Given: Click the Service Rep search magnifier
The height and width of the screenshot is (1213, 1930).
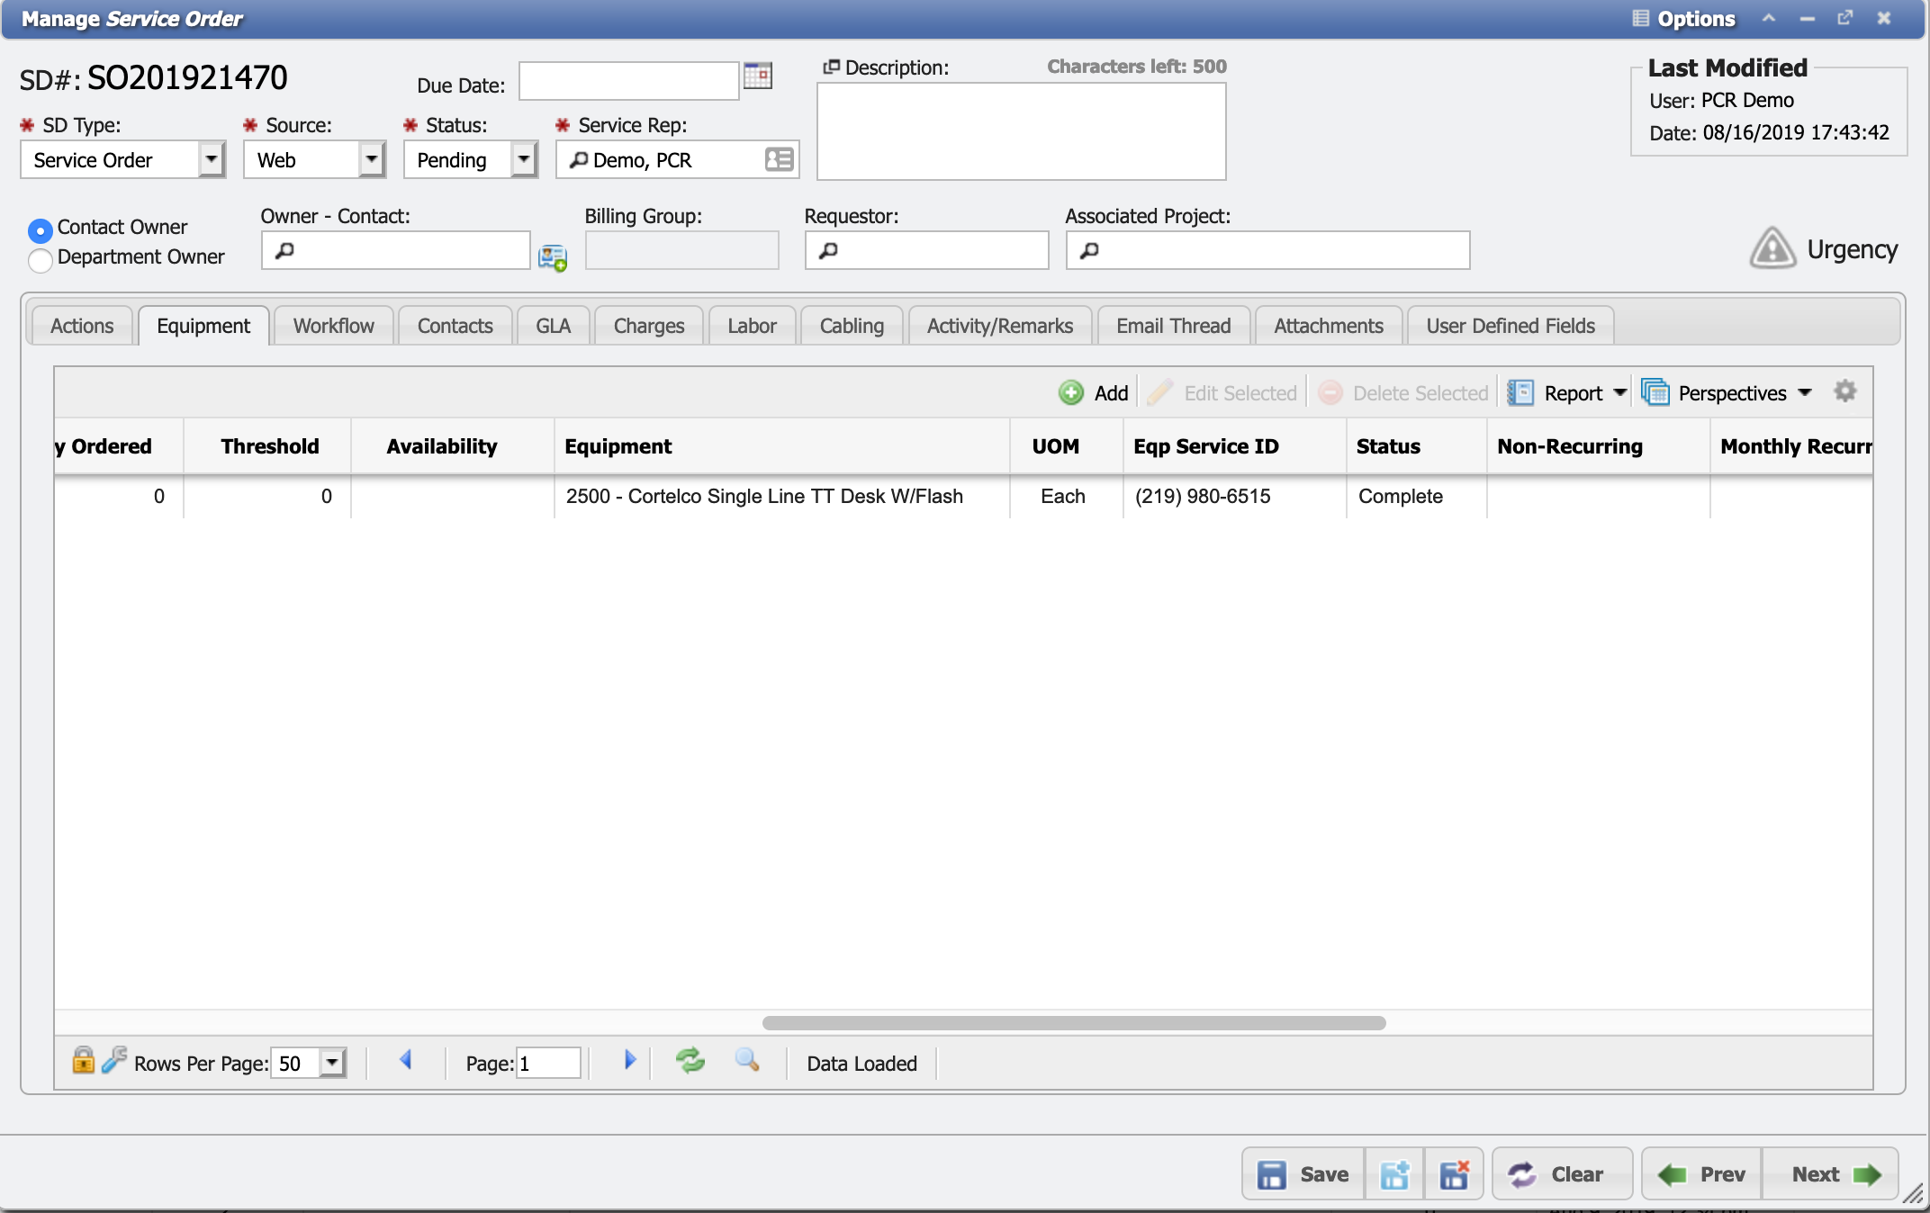Looking at the screenshot, I should [x=579, y=160].
